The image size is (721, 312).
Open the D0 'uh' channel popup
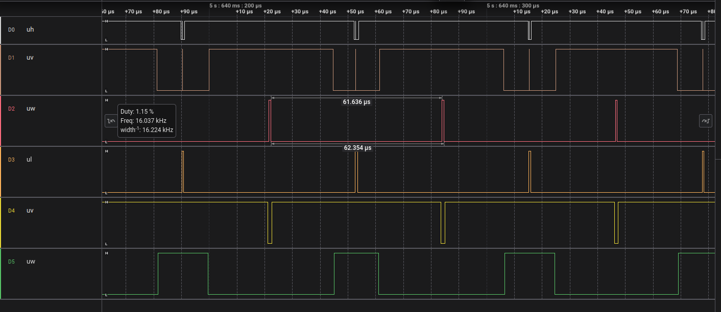pos(30,29)
